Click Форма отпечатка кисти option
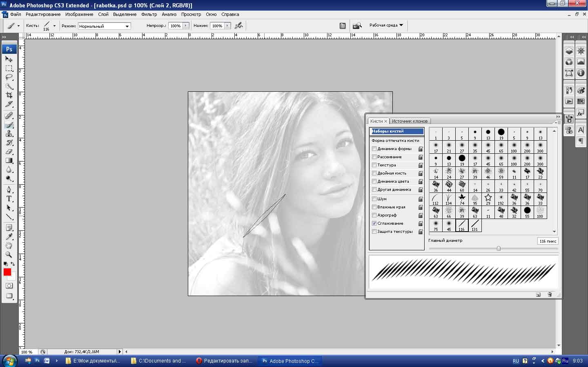 395,141
